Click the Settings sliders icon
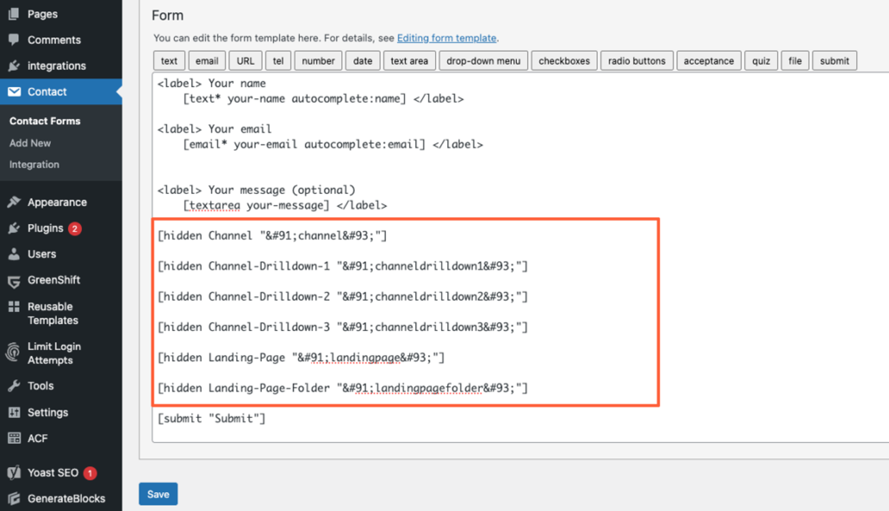889x511 pixels. pos(14,412)
